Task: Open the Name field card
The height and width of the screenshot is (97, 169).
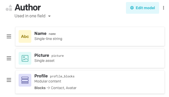Action: pyautogui.click(x=90, y=36)
